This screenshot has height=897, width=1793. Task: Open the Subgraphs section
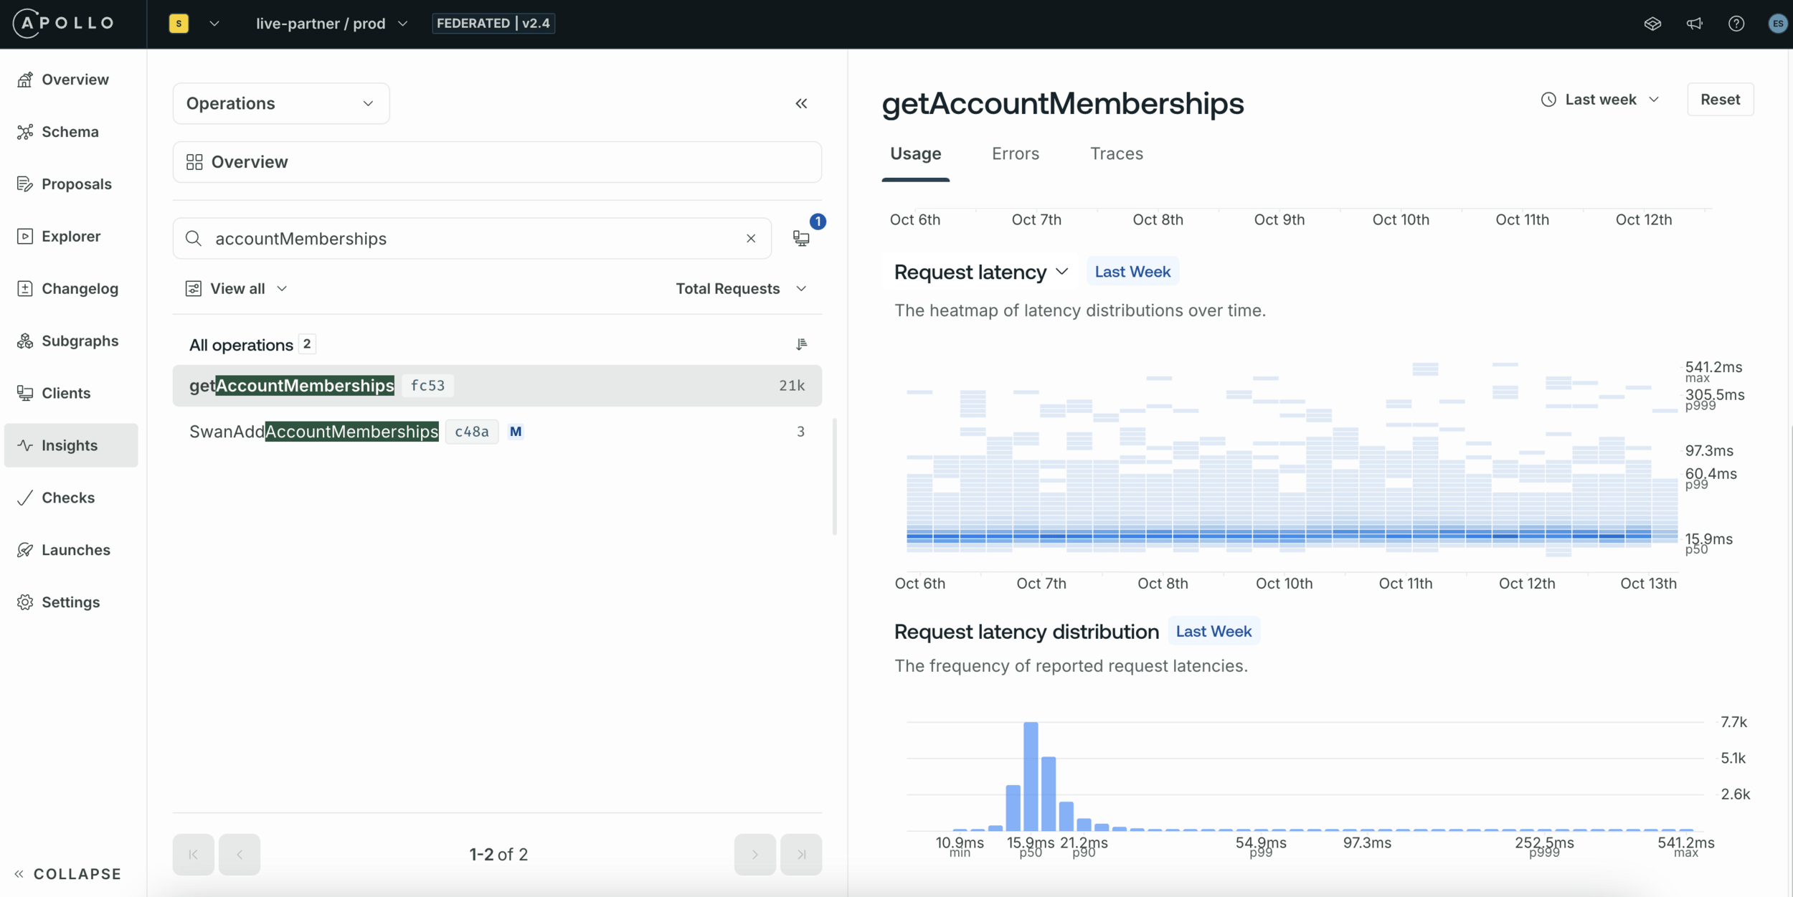tap(79, 341)
